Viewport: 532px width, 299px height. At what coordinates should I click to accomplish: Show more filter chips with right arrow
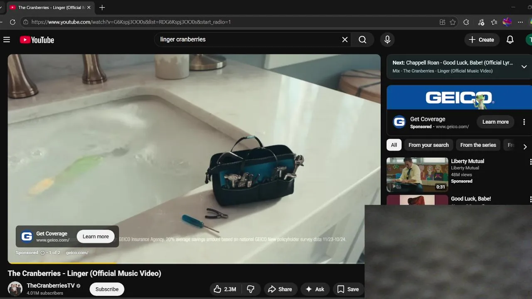click(x=525, y=147)
